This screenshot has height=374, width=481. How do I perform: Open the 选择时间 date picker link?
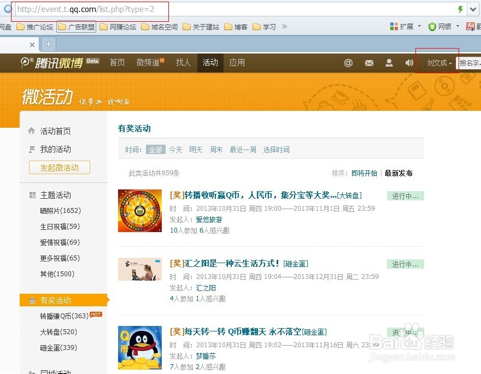tap(276, 150)
